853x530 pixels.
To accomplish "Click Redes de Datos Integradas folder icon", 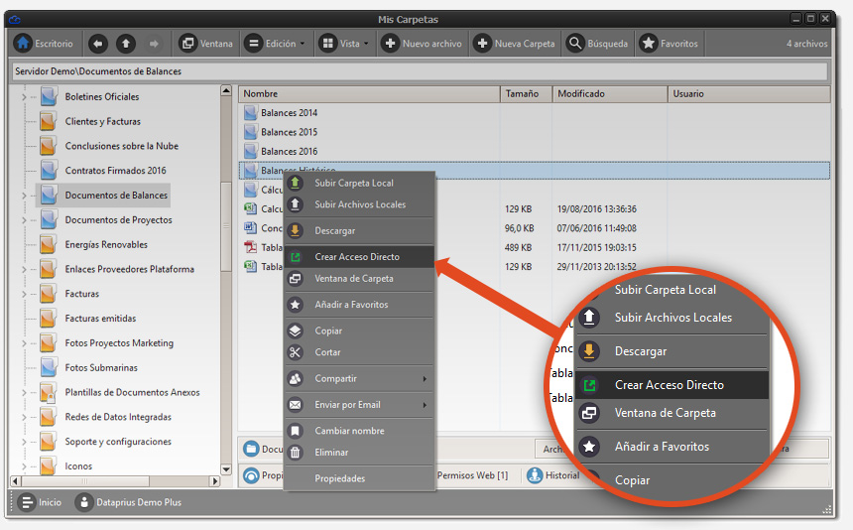I will (x=48, y=417).
